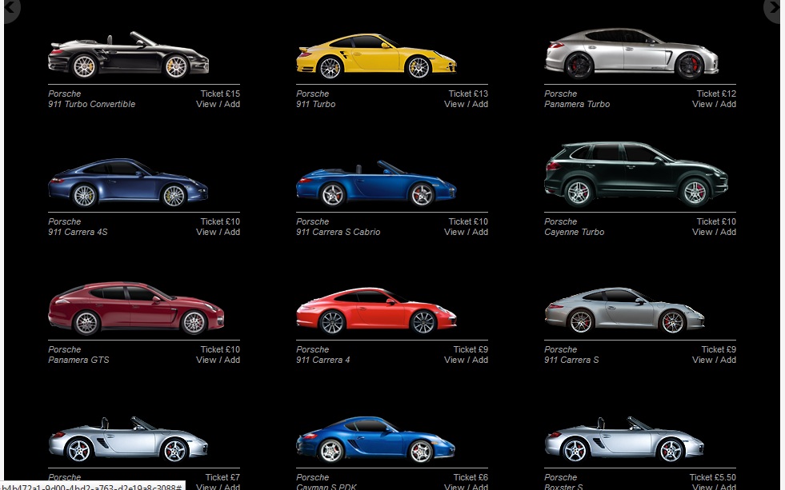
Task: Click Add for the yellow 911 Turbo
Action: [479, 104]
